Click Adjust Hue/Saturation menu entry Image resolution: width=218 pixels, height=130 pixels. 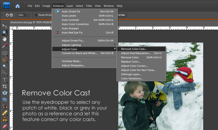coord(136,53)
